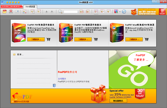The height and width of the screenshot is (108, 167).
Task: Toggle the 删除Word文件关联 checkbox
Action: point(13,102)
